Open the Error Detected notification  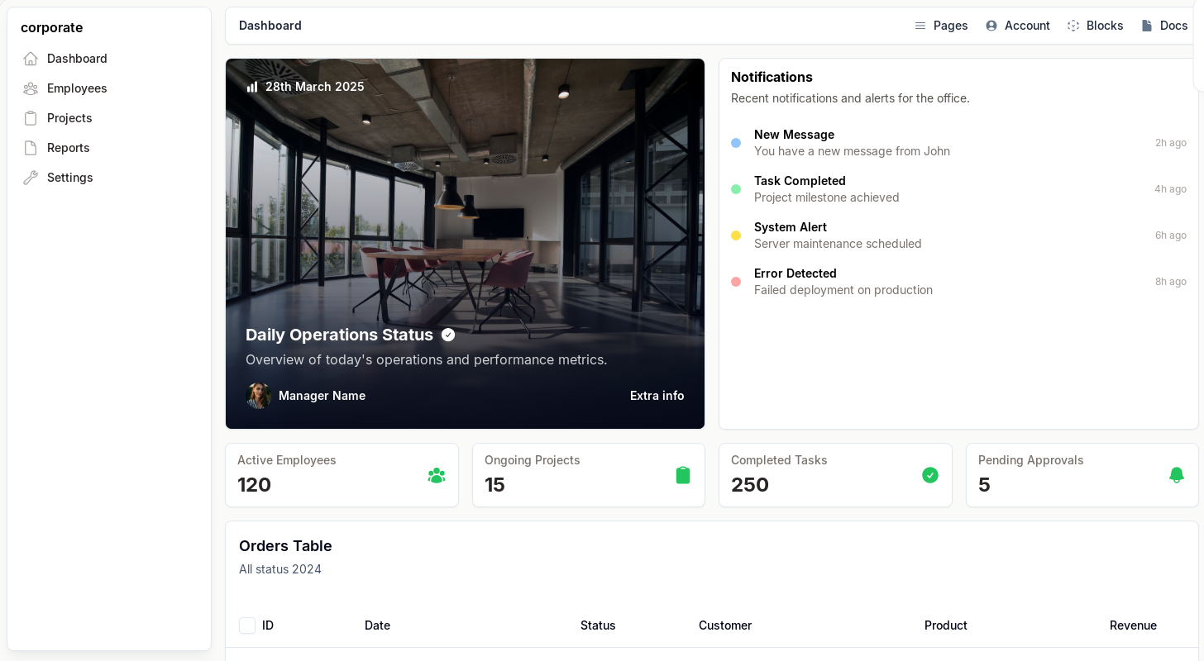(843, 282)
